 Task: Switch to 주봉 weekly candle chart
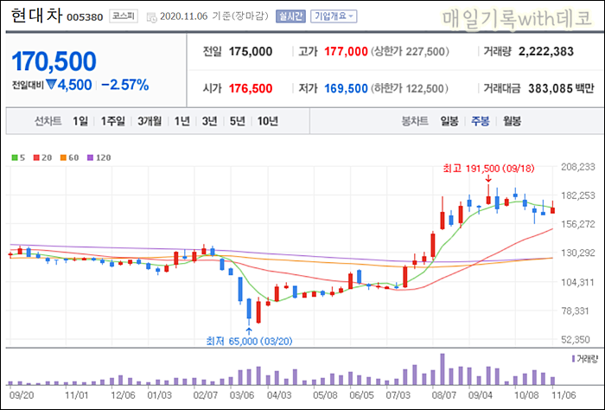pyautogui.click(x=480, y=121)
